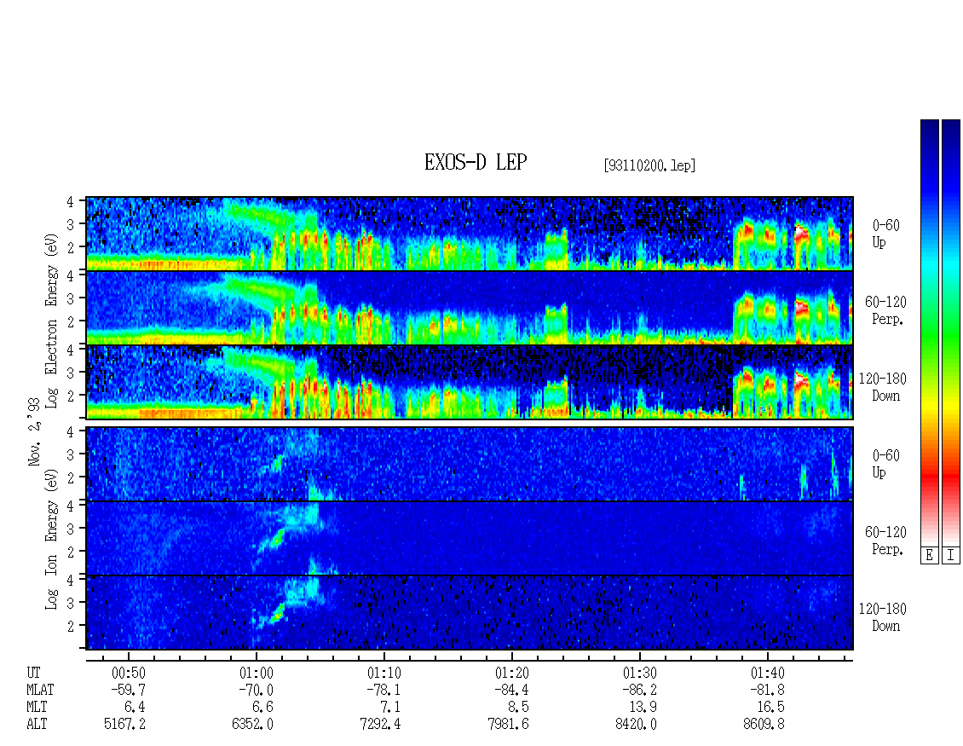Click the Log Ion Energy (eV) axis label
Image resolution: width=963 pixels, height=746 pixels.
click(51, 539)
